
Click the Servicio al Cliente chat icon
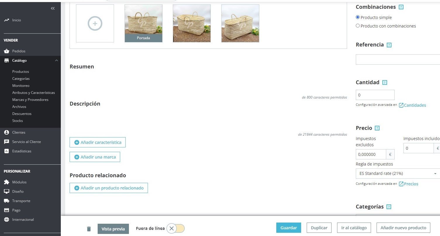click(6, 142)
